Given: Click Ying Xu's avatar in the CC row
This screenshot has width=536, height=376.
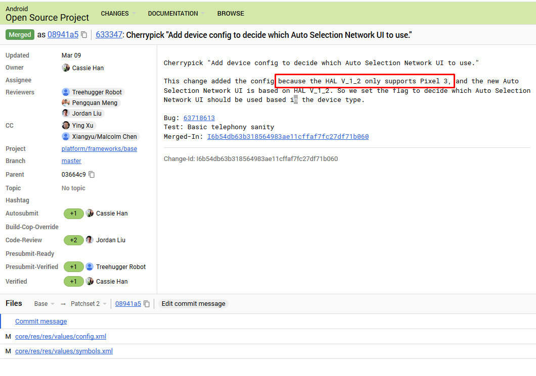Looking at the screenshot, I should coord(66,126).
